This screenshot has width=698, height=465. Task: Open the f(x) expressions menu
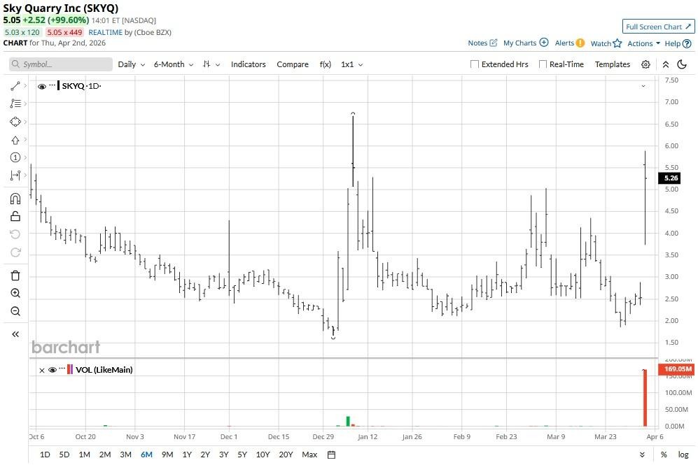click(326, 64)
